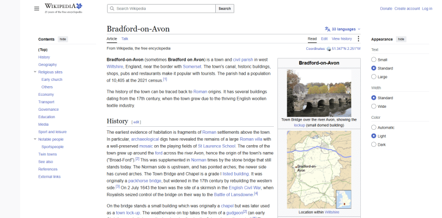Viewport: 442px width, 218px height.
Task: Go to Sportspeople in contents
Action: (x=52, y=147)
